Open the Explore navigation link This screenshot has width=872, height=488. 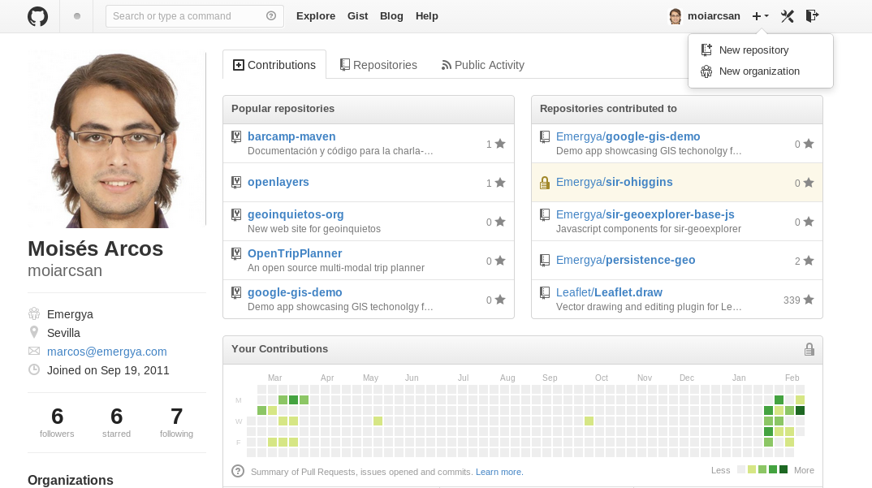pos(316,16)
